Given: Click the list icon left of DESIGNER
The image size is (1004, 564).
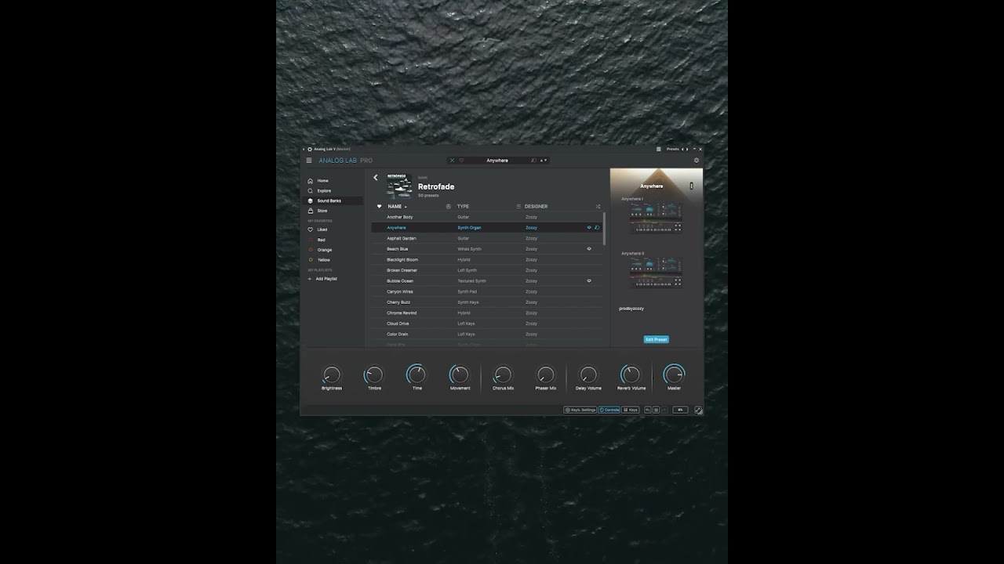Looking at the screenshot, I should (x=518, y=207).
